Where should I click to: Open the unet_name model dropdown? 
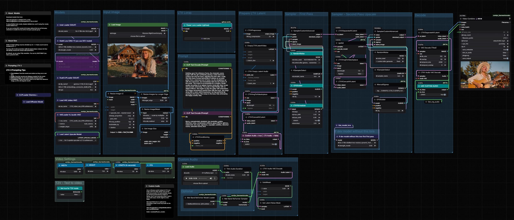[77, 31]
